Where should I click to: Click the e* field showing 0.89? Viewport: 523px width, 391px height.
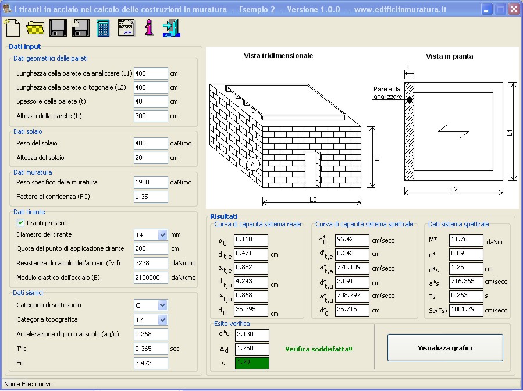tap(467, 254)
